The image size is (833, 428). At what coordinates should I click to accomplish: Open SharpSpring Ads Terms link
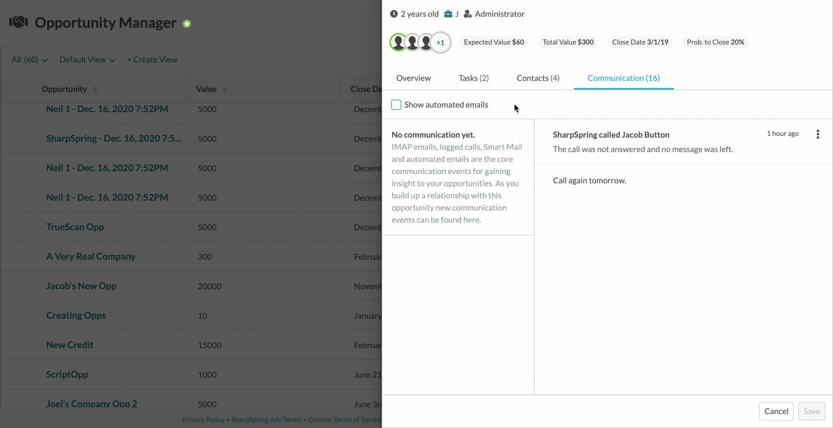pos(266,420)
